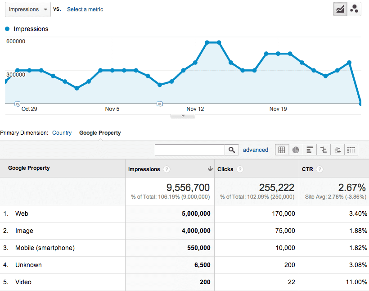Open the advanced filter link
Image resolution: width=369 pixels, height=291 pixels.
255,150
